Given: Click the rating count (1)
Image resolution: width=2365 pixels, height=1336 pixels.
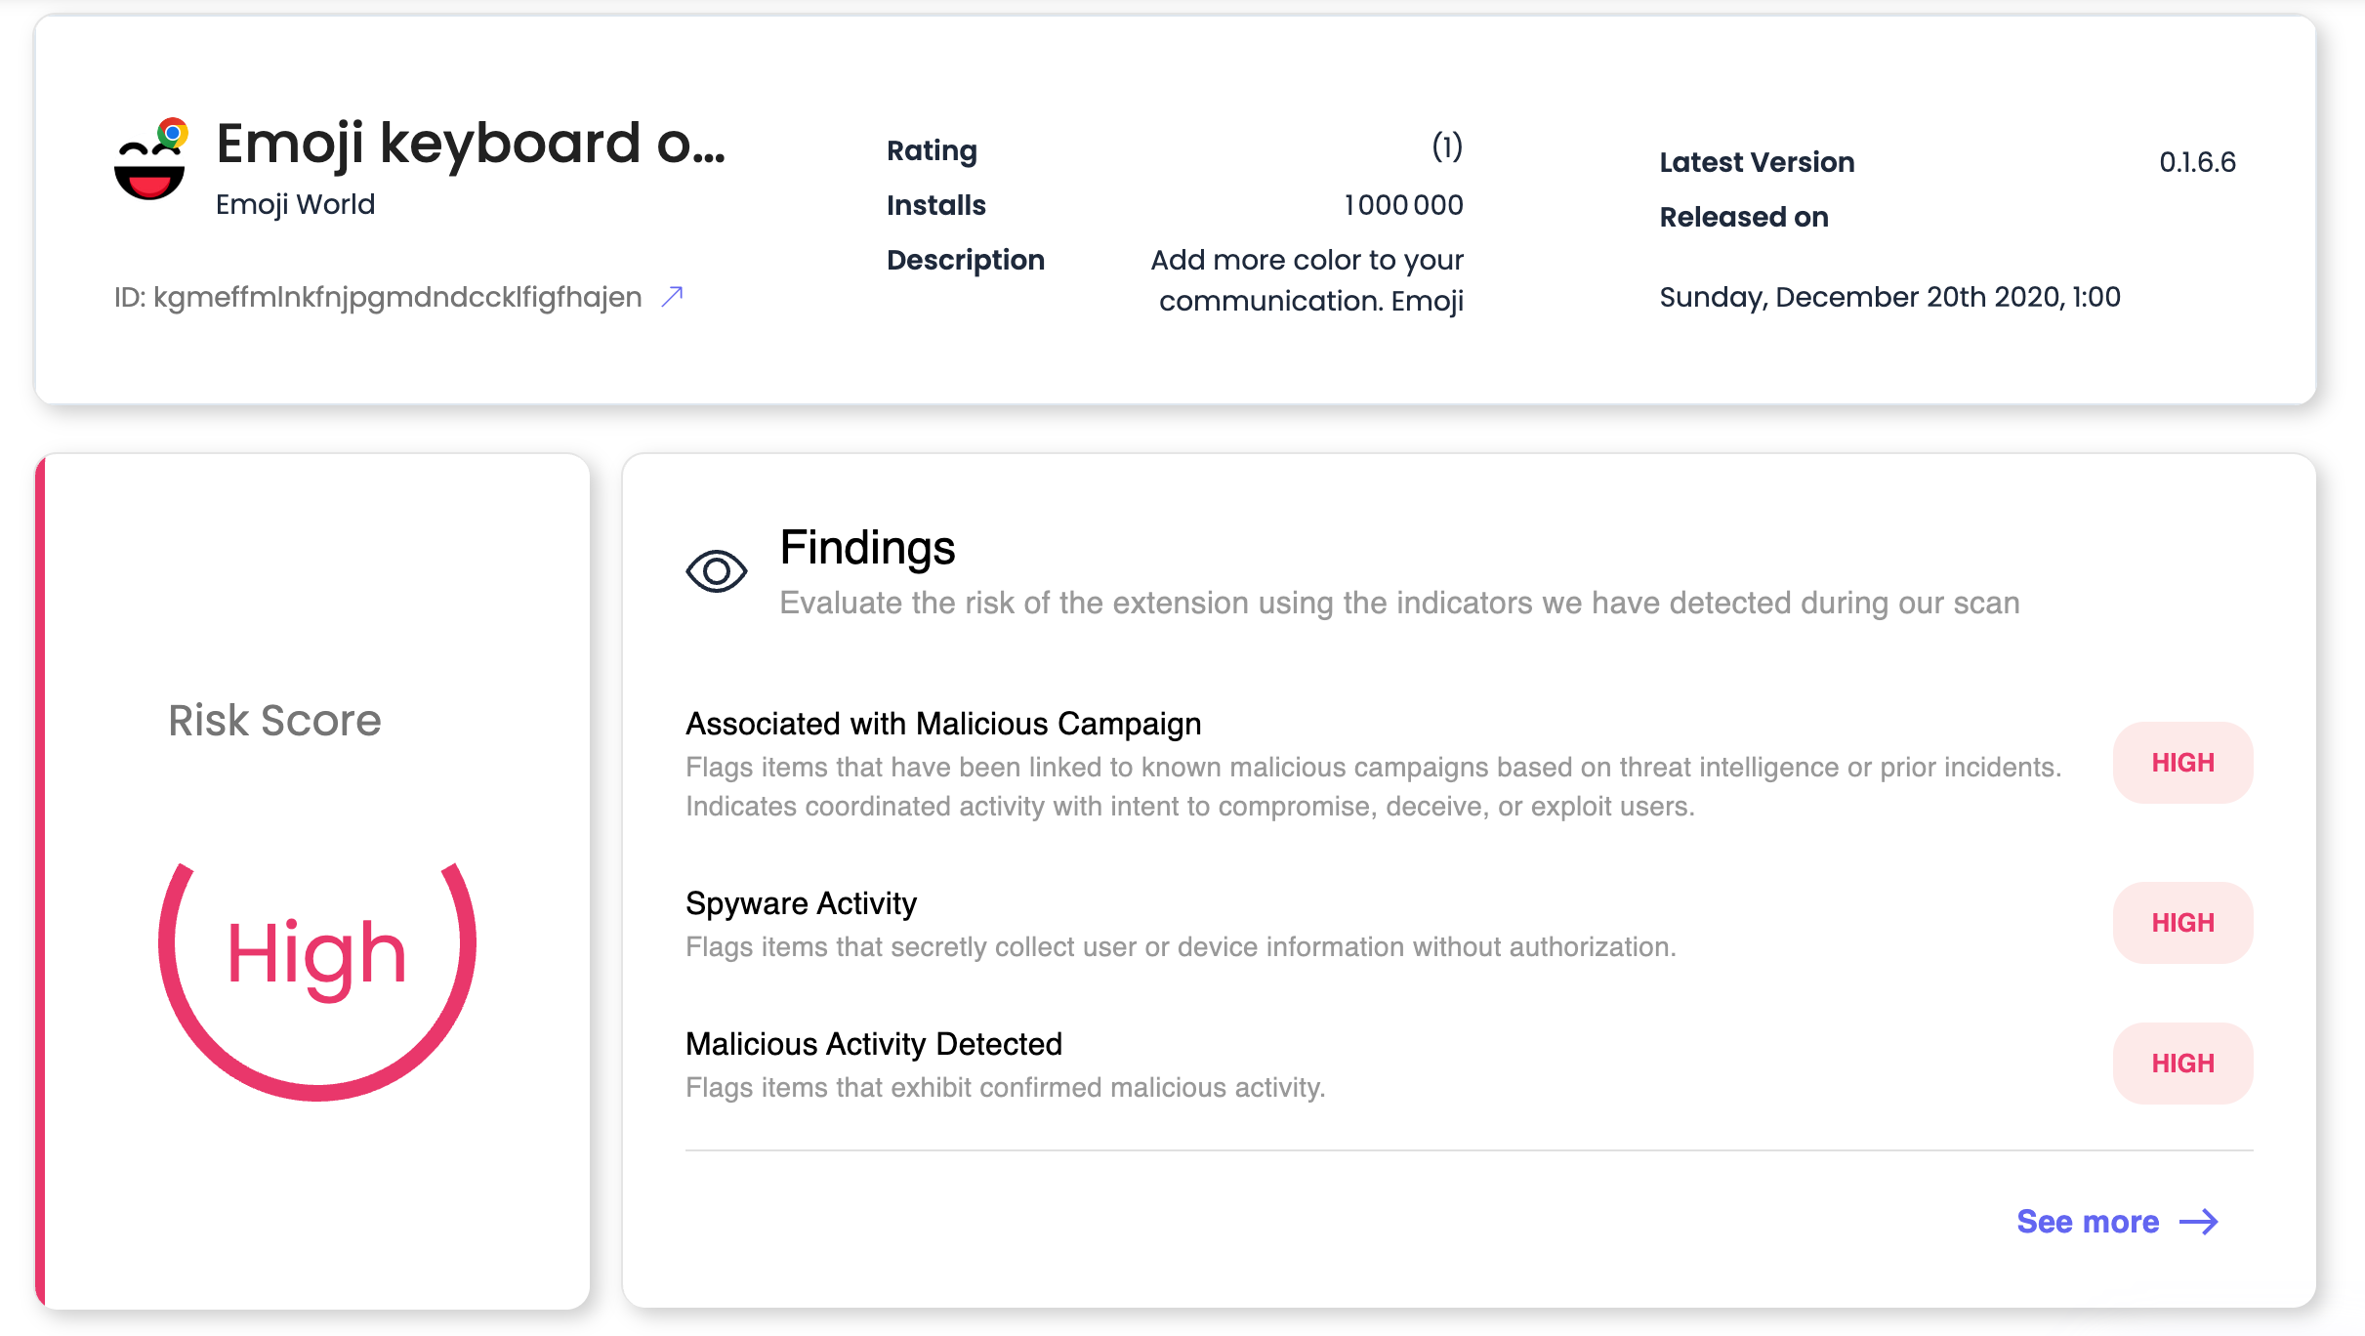Looking at the screenshot, I should (x=1446, y=147).
